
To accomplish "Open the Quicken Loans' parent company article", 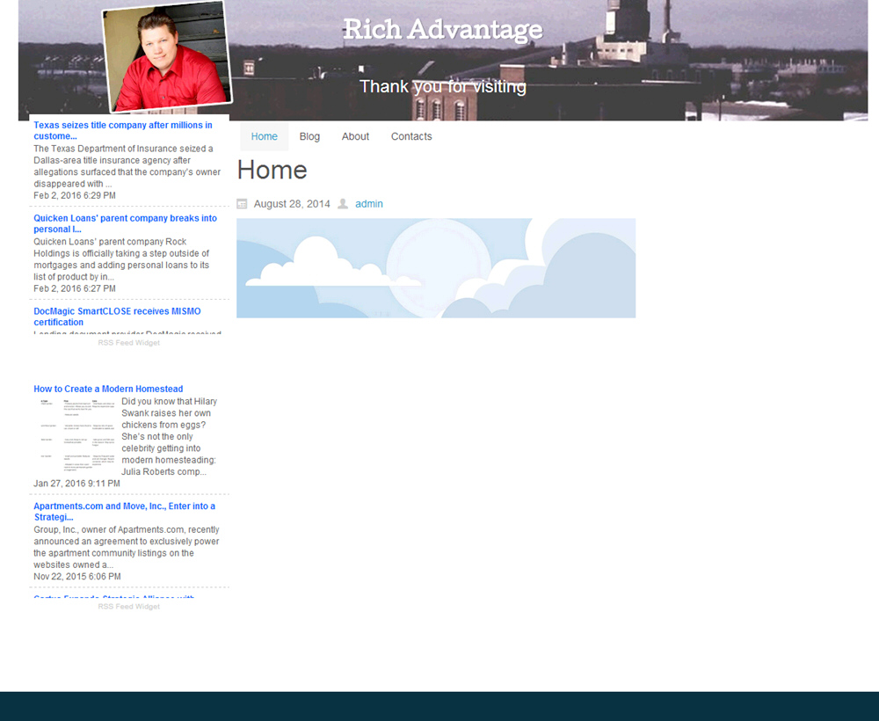I will point(125,223).
